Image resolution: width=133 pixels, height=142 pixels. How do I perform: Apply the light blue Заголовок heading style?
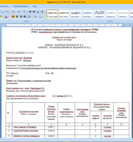point(87,14)
